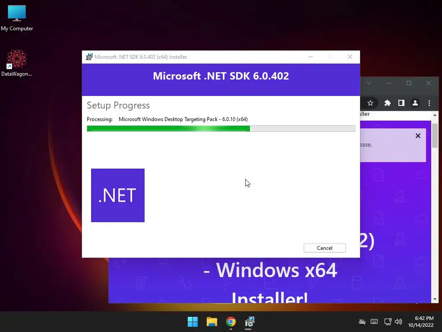Image resolution: width=442 pixels, height=332 pixels.
Task: Click Chrome vertical scrollbar thumb
Action: pos(435,136)
